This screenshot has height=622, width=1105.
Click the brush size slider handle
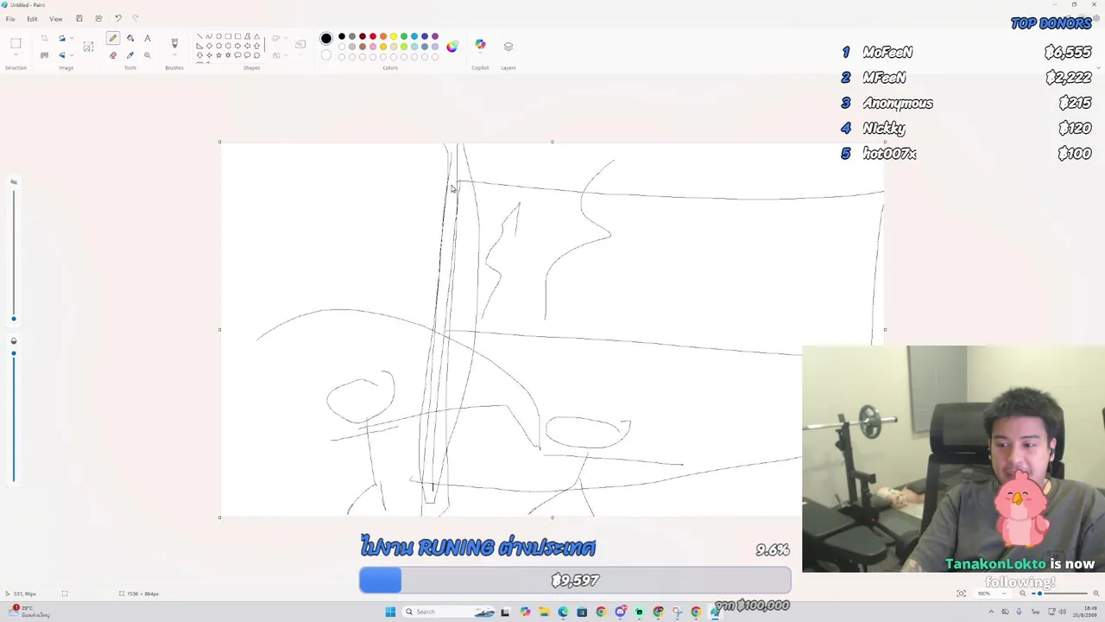point(13,319)
